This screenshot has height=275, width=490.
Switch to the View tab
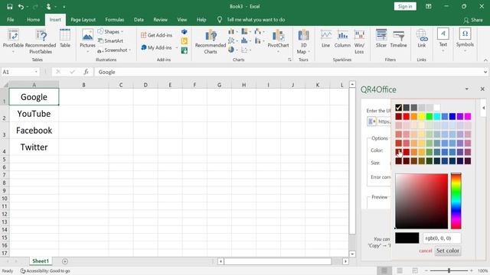click(182, 20)
